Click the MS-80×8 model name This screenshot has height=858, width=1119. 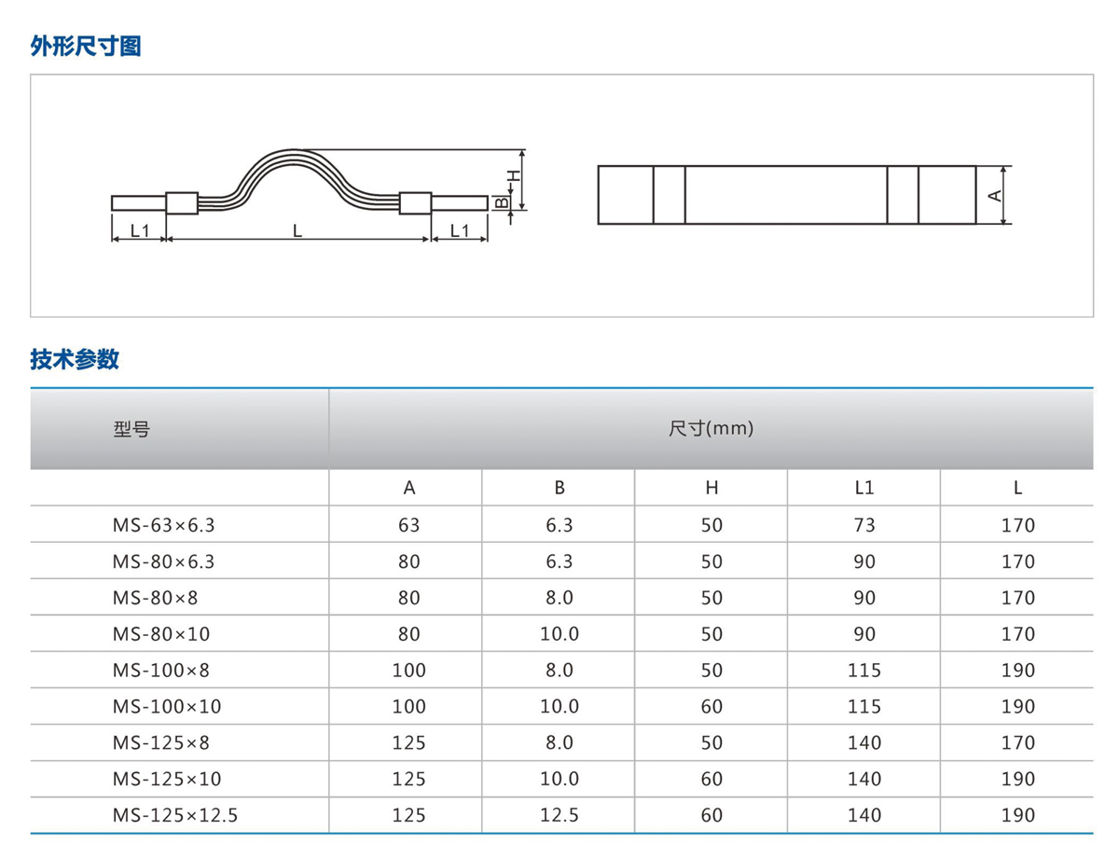pyautogui.click(x=155, y=598)
